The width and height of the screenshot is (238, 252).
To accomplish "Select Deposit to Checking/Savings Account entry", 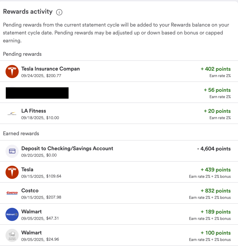I will pyautogui.click(x=67, y=148).
